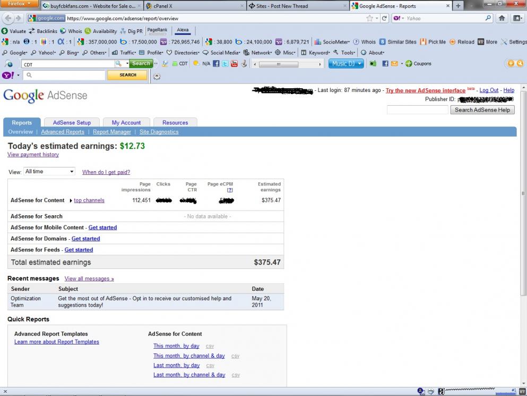Open the Resources tab
The image size is (527, 396).
175,123
